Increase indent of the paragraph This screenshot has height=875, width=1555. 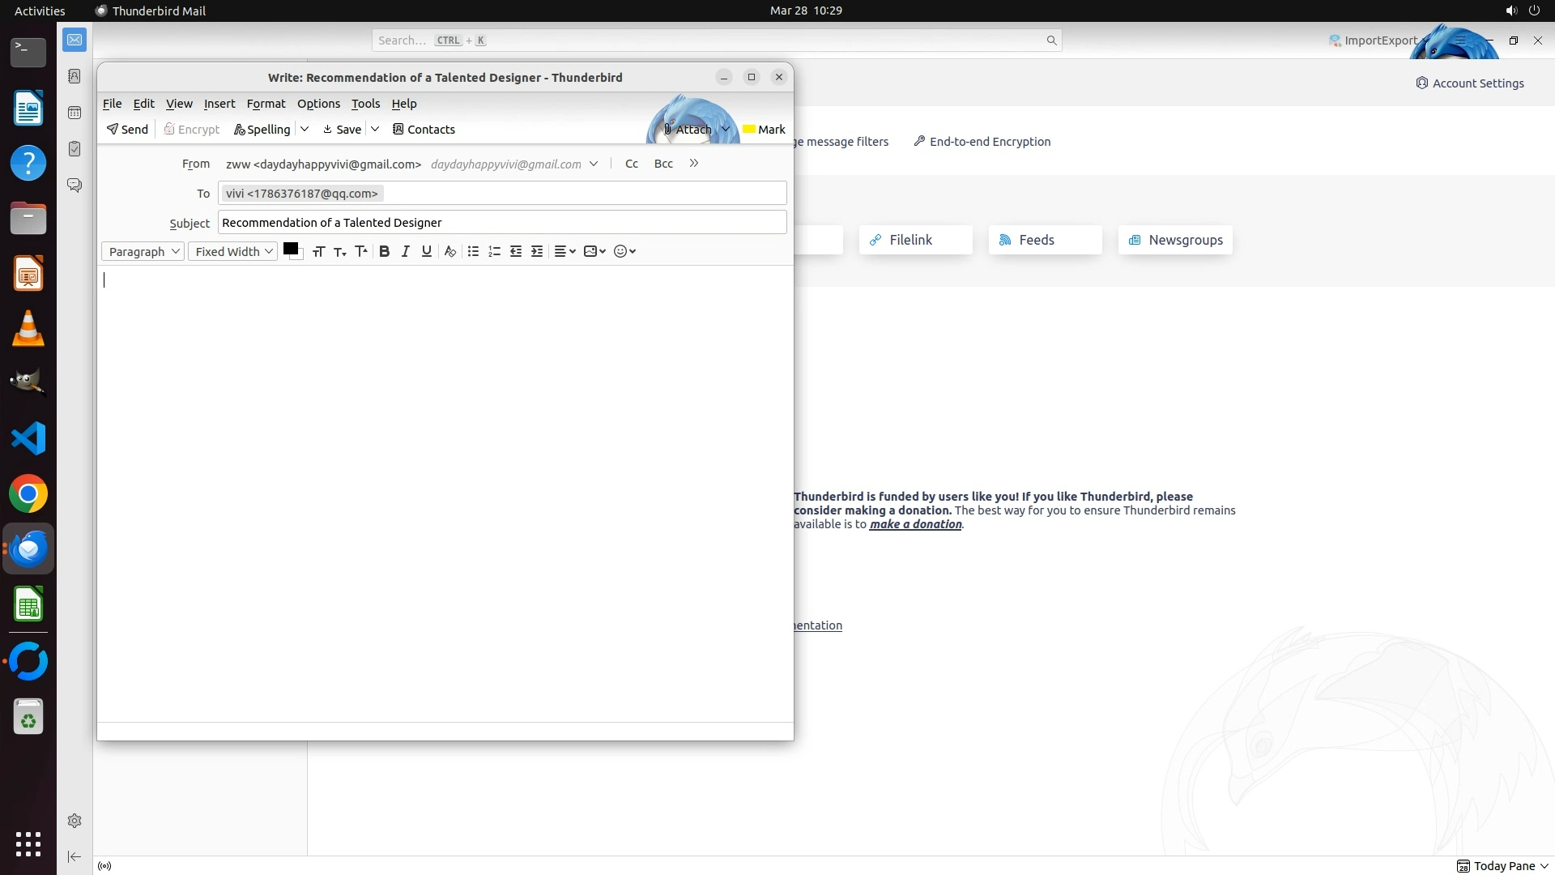537,251
